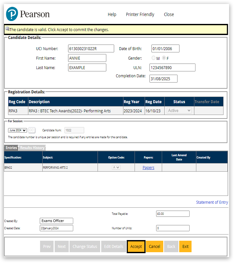
Task: Focus the Last Name text field
Action: coord(87,67)
